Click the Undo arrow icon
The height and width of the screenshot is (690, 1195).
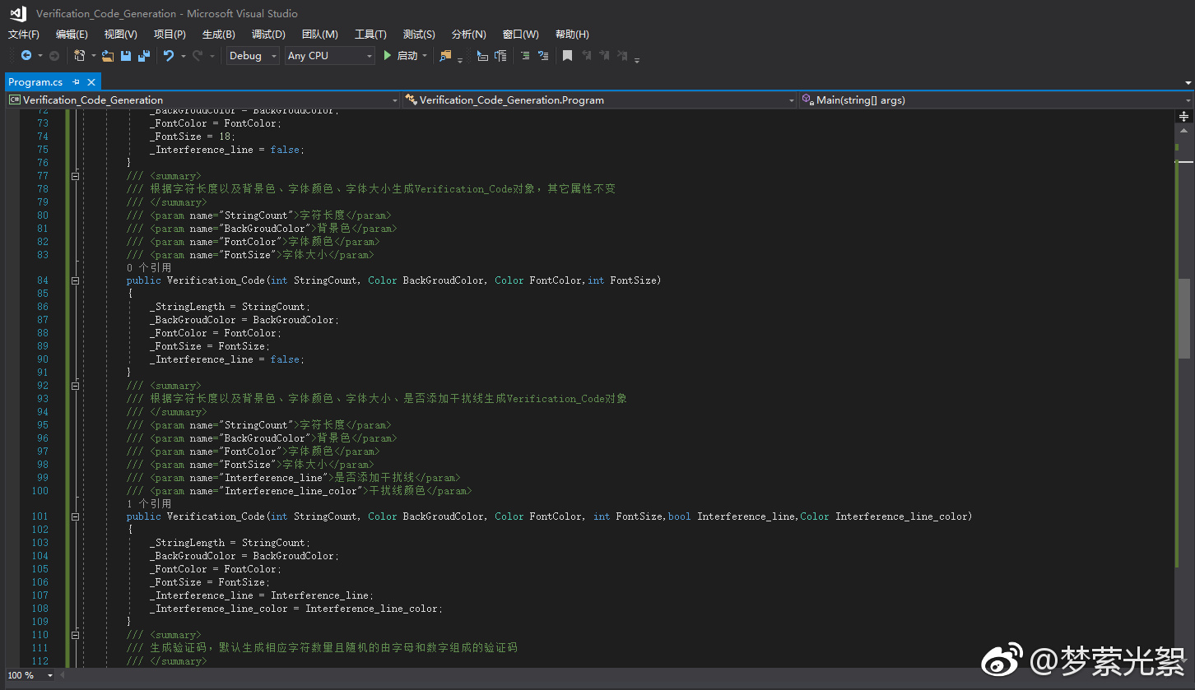click(169, 56)
